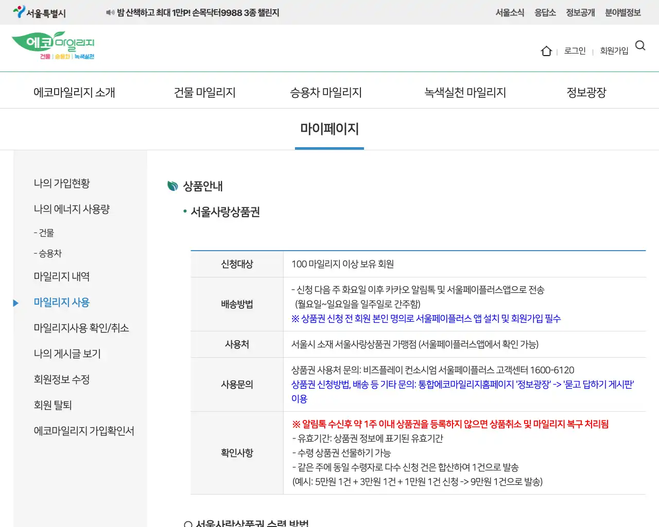This screenshot has height=527, width=659.
Task: Open the 에코마일리지 소개 menu
Action: [x=74, y=93]
